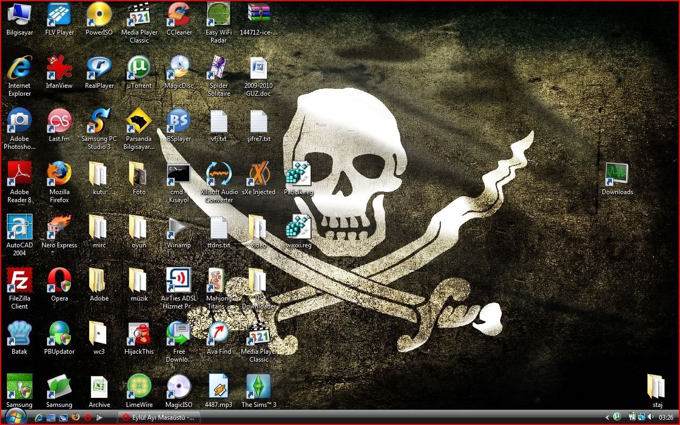
Task: Open MagicDisc shortcut
Action: (179, 72)
